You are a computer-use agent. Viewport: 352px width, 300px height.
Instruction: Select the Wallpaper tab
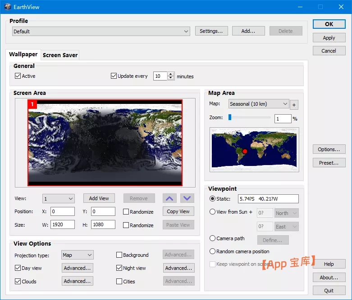(23, 54)
